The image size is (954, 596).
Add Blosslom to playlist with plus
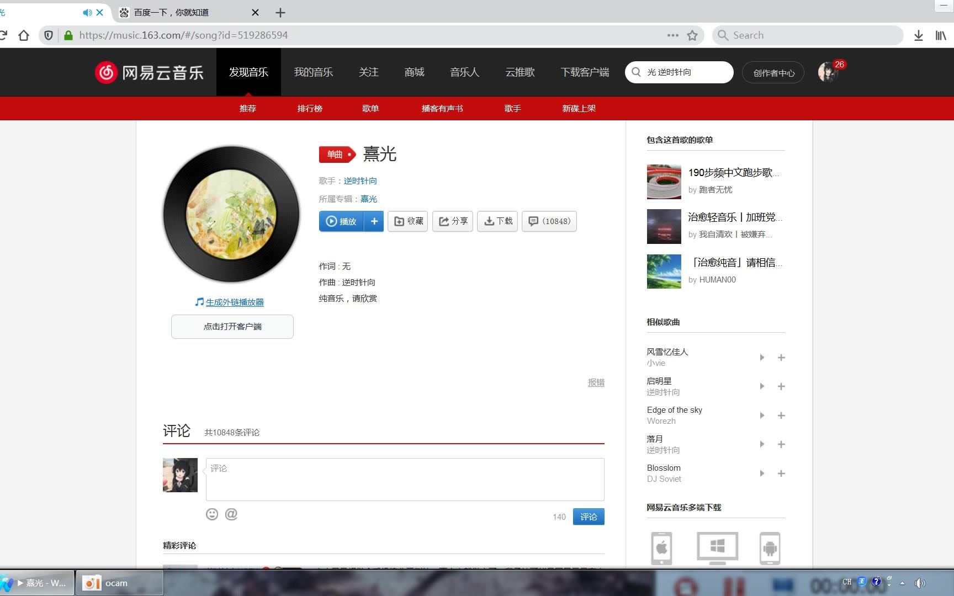(781, 473)
